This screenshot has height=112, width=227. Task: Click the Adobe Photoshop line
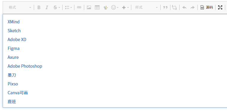click(25, 66)
